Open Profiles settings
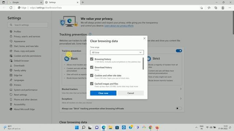The width and height of the screenshot is (234, 131). 17,32
